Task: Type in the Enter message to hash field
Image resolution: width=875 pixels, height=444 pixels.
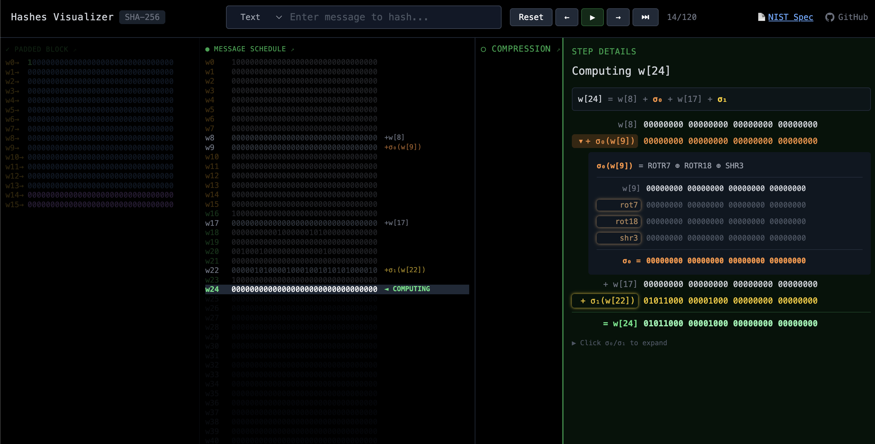Action: tap(393, 17)
